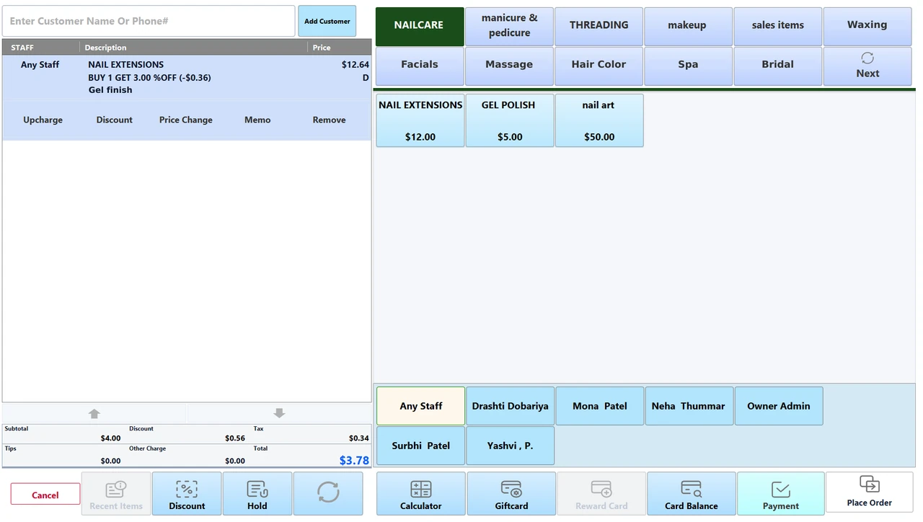Image resolution: width=923 pixels, height=522 pixels.
Task: Assign staff Drashti Dobariya
Action: 510,406
